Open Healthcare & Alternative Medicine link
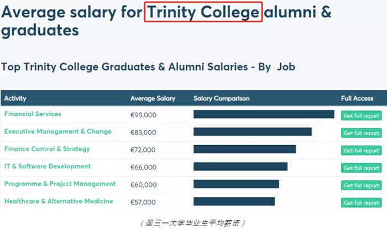Screen dimensions: 387x229 [59, 201]
